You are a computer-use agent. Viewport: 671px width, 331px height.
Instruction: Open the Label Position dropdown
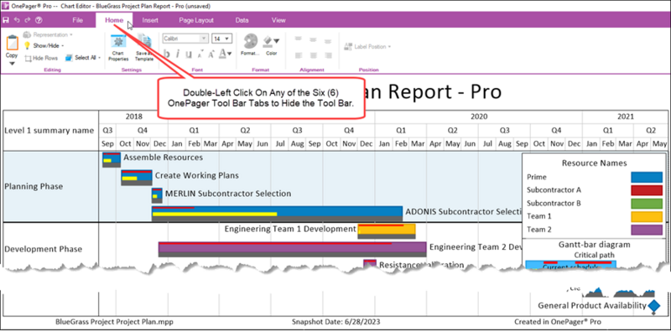pyautogui.click(x=367, y=46)
